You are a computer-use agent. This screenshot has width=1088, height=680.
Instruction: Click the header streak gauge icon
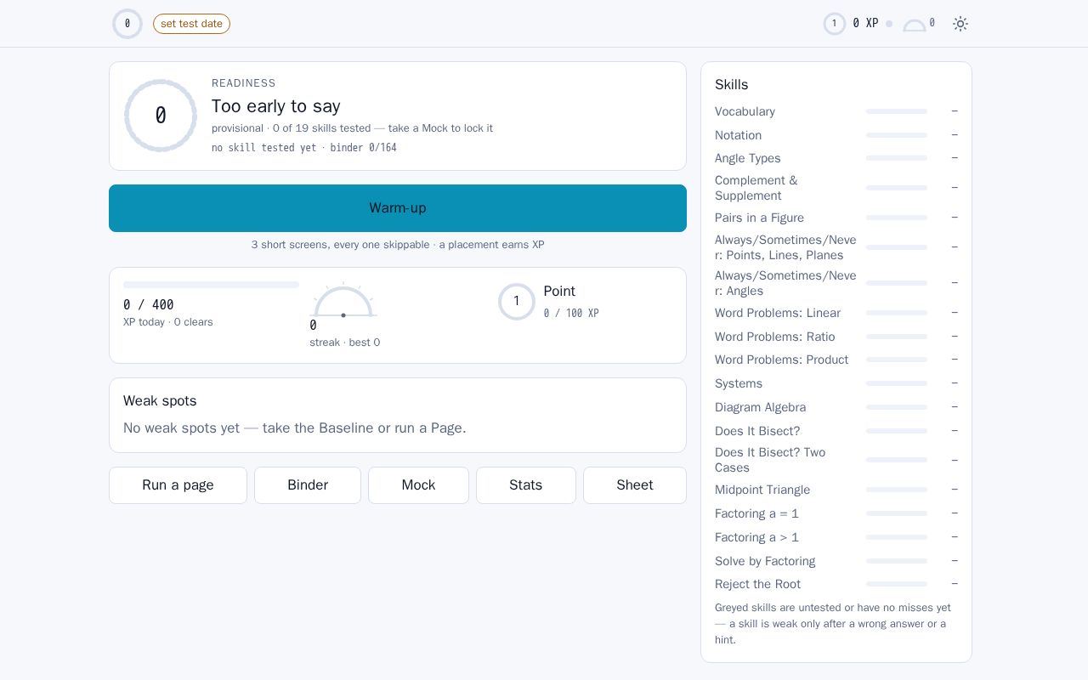915,25
